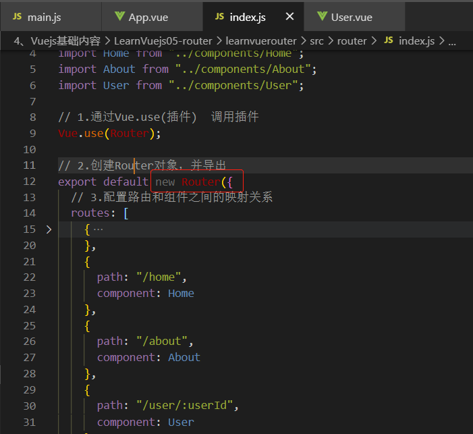Image resolution: width=473 pixels, height=434 pixels.
Task: Click the folded code ellipsis on line 15
Action: 98,229
